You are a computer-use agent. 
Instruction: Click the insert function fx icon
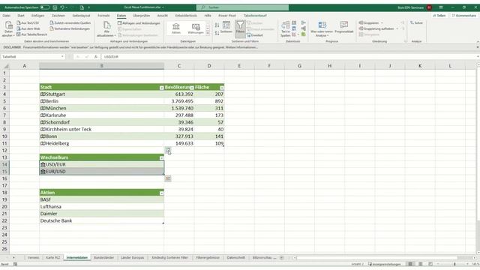[x=96, y=57]
